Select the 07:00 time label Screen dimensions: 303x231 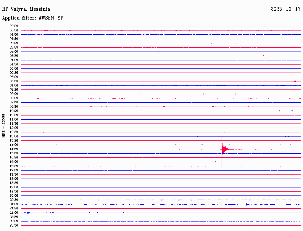[14, 86]
